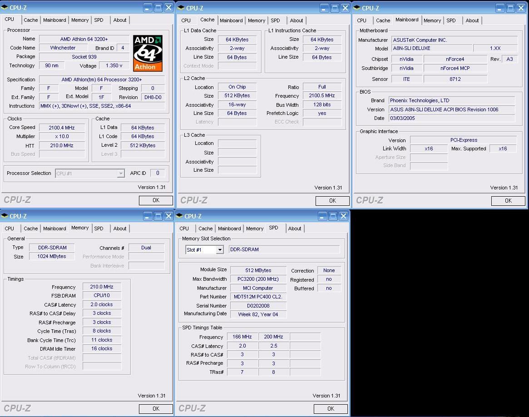Click OK in the Memory tab window
The height and width of the screenshot is (417, 529).
point(156,409)
